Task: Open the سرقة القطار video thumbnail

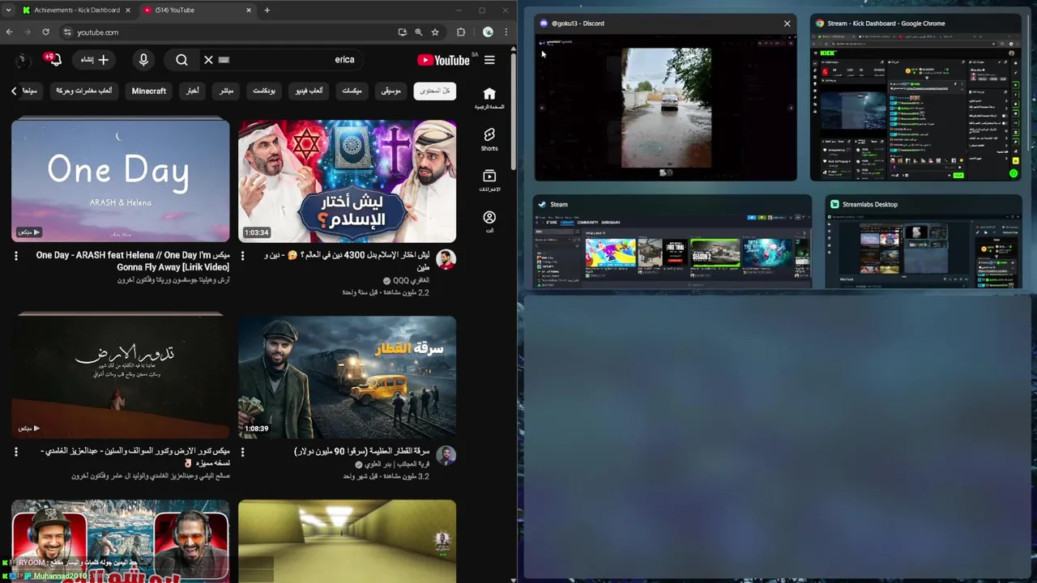Action: click(347, 377)
